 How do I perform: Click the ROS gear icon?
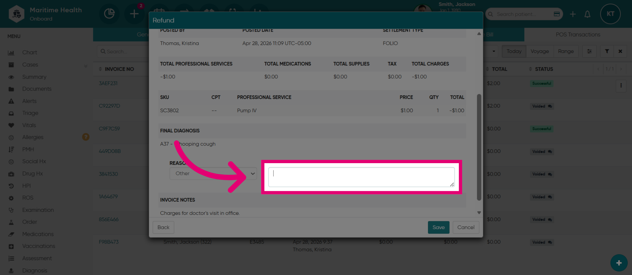click(11, 198)
